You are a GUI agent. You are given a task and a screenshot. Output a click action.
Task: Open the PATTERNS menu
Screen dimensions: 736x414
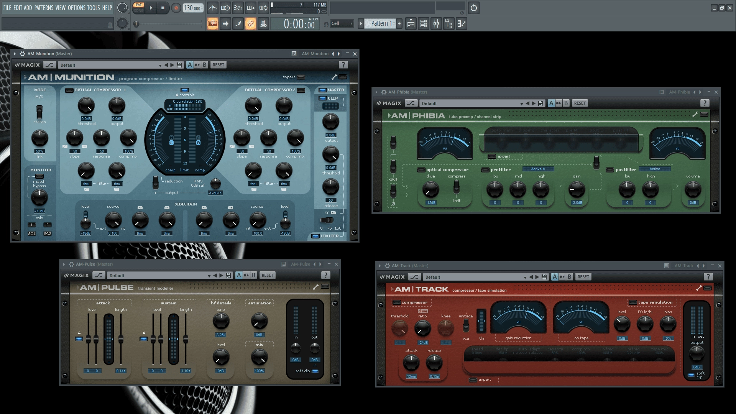point(44,8)
